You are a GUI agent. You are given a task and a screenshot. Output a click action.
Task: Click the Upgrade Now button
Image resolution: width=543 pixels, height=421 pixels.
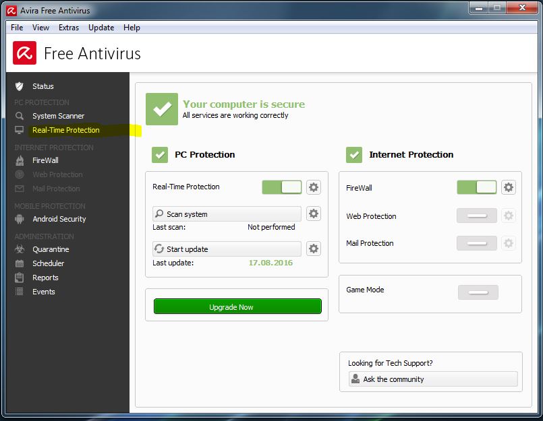pyautogui.click(x=237, y=306)
